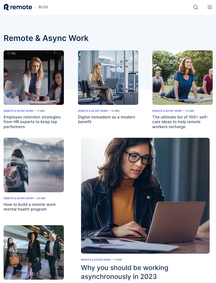Open 'How to build a remote work mental health program'
Image resolution: width=216 pixels, height=283 pixels.
pyautogui.click(x=30, y=207)
